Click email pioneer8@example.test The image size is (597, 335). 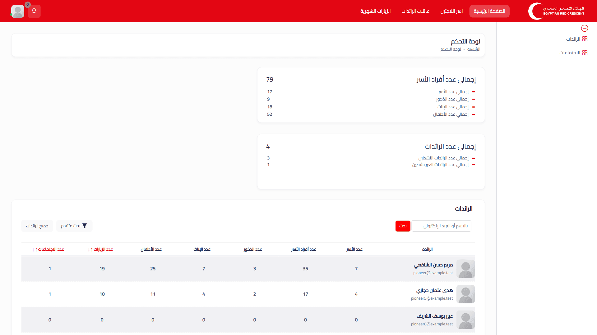point(432,324)
